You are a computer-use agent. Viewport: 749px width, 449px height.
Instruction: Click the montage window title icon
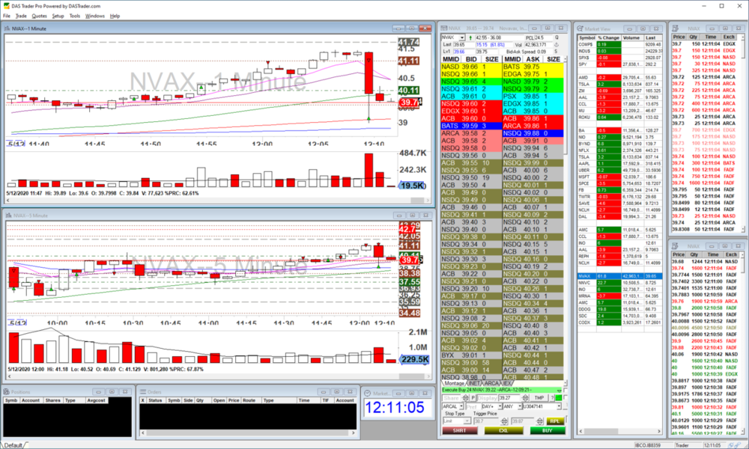click(443, 28)
